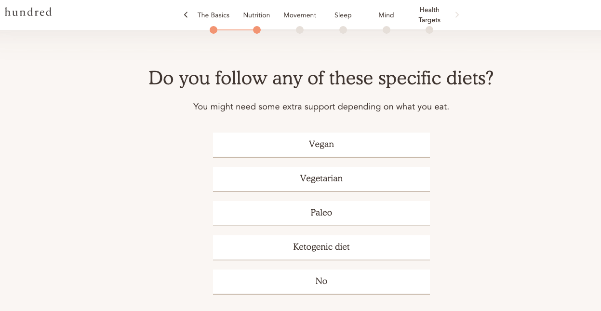Image resolution: width=601 pixels, height=311 pixels.
Task: Click the Health Targets progress dot
Action: 429,30
